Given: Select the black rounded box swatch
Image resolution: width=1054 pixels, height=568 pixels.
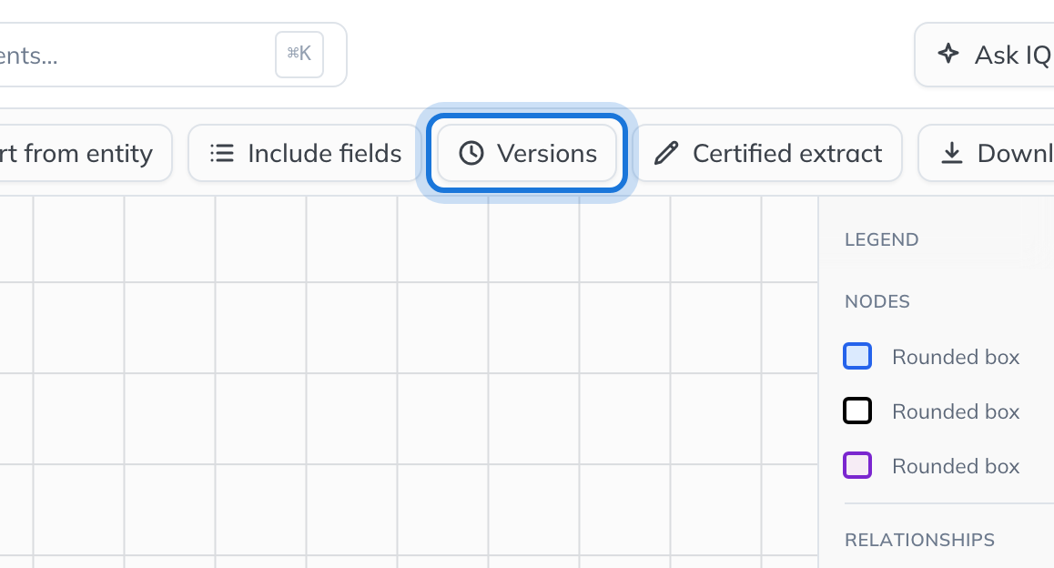Looking at the screenshot, I should (x=857, y=411).
